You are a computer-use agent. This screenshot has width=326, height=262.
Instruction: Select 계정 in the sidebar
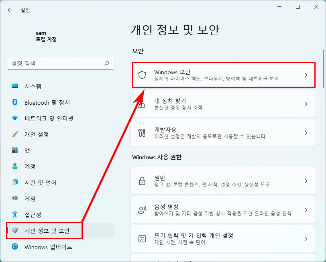61,166
